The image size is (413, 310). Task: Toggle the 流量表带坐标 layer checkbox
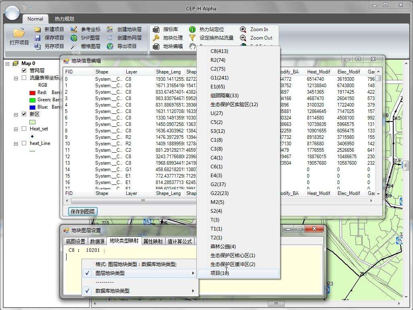click(x=24, y=78)
